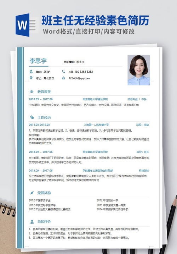Click the graduation cap icon beside 教育背景
This screenshot has width=177, height=254.
pyautogui.click(x=32, y=92)
